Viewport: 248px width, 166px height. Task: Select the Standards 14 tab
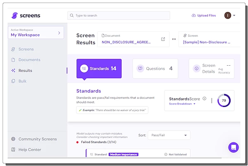click(99, 69)
